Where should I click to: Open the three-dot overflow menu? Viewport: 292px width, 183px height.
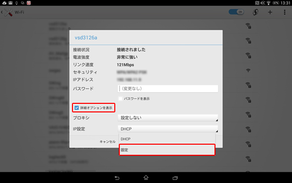pyautogui.click(x=284, y=12)
